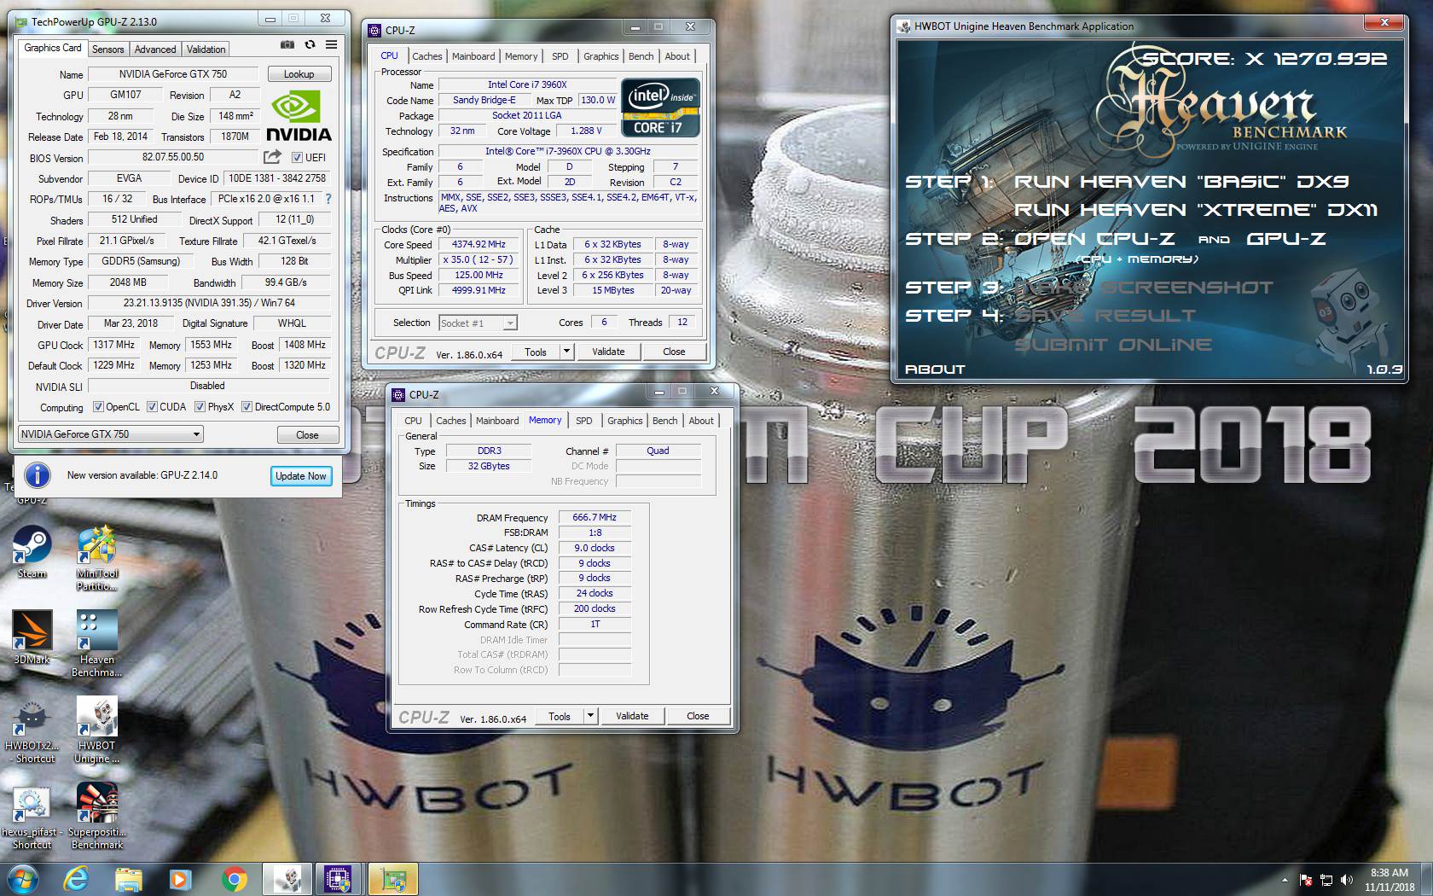Click the GPU-Z Close button
This screenshot has height=896, width=1433.
[307, 435]
